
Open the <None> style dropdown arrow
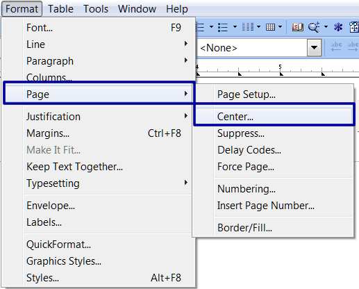point(314,48)
